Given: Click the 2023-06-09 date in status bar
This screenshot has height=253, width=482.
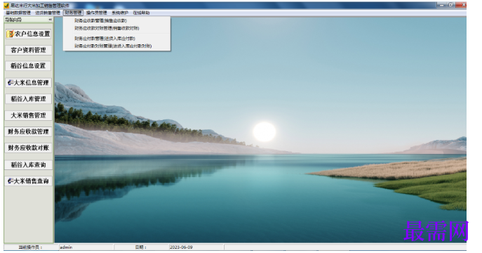Looking at the screenshot, I should (196, 247).
